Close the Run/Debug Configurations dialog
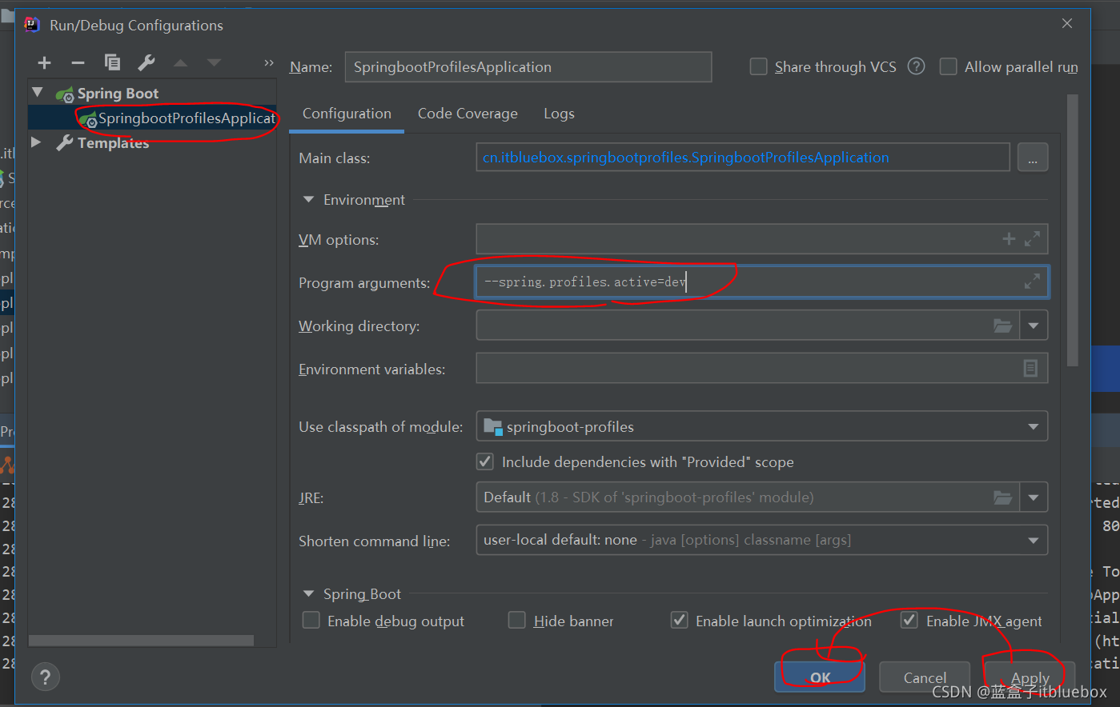Screen dimensions: 1120x707 point(1067,24)
